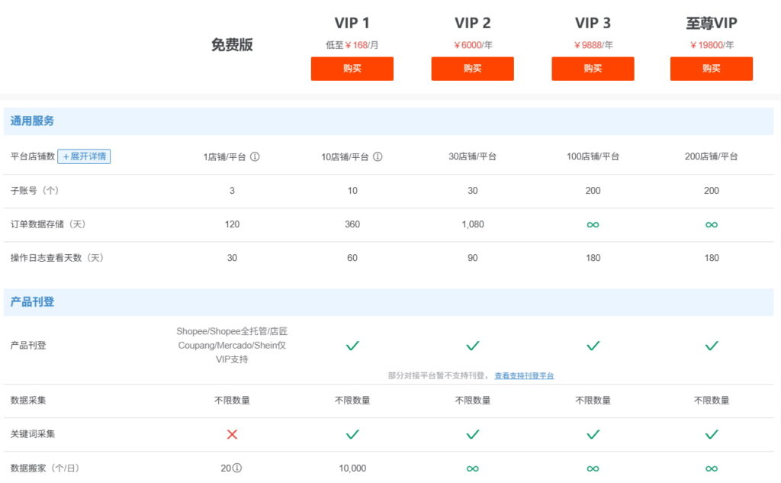Purchase the VIP 3 plan
Viewport: 781px width, 483px height.
(593, 69)
